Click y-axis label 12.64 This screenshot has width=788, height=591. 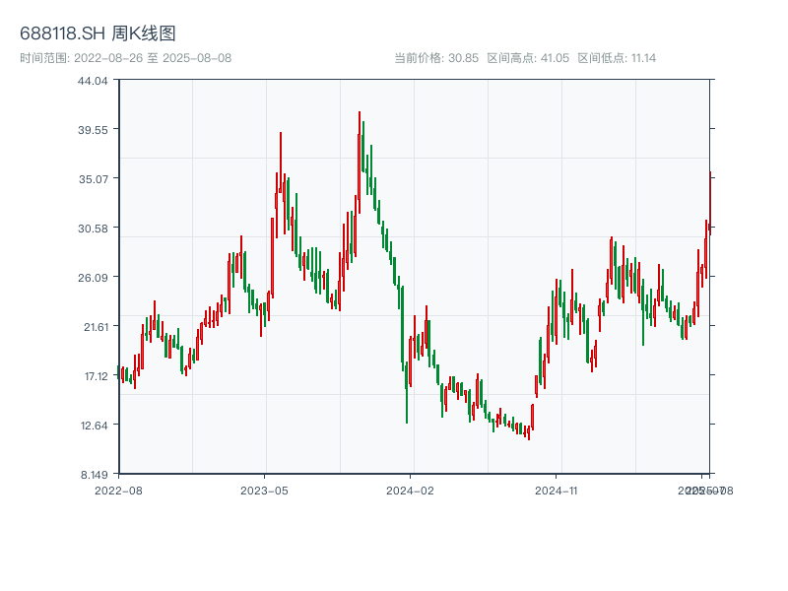tap(94, 426)
